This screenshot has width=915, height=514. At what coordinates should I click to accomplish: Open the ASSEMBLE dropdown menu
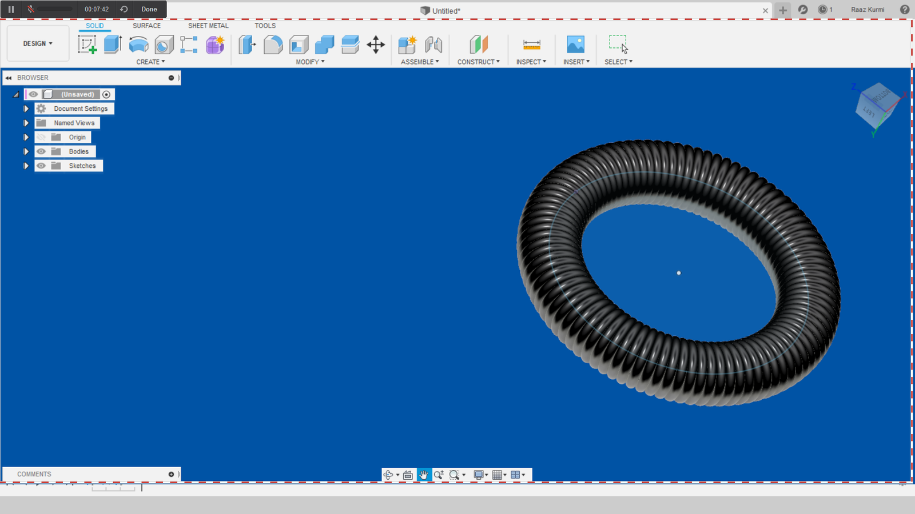coord(420,62)
